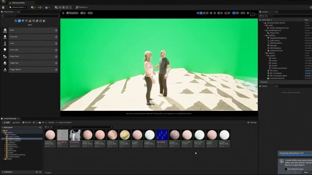Select the Content Browser tab
This screenshot has height=175, width=312.
pos(10,119)
